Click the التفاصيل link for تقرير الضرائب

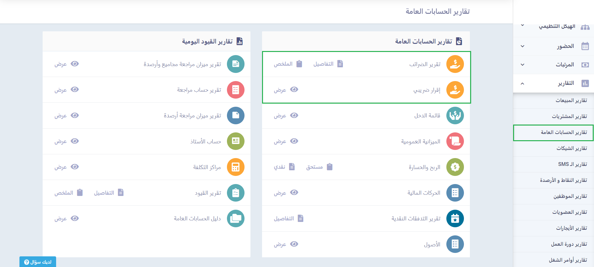328,64
